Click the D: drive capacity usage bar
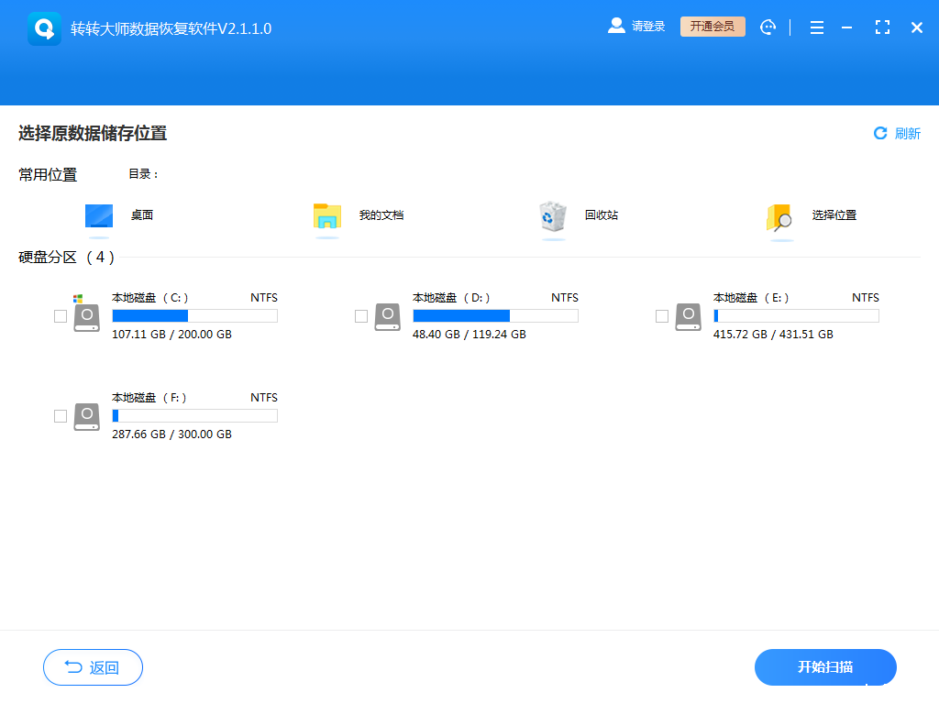The width and height of the screenshot is (939, 704). point(495,315)
